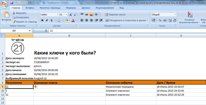Paste using the Вставить clipboard icon
Screen dimensions: 206x105
pos(6,15)
